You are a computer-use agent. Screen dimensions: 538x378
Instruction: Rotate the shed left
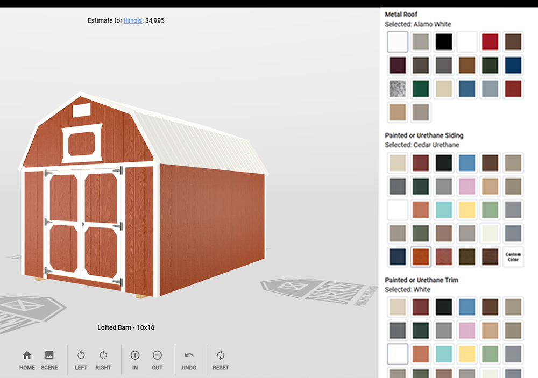(x=81, y=360)
